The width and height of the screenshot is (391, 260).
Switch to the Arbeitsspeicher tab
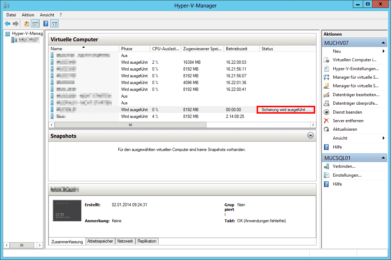pos(100,241)
